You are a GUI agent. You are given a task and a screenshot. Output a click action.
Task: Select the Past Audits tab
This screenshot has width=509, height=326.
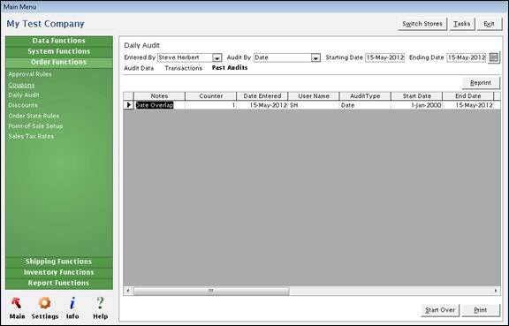230,67
